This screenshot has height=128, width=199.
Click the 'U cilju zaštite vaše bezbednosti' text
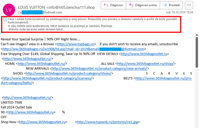tap(60, 26)
